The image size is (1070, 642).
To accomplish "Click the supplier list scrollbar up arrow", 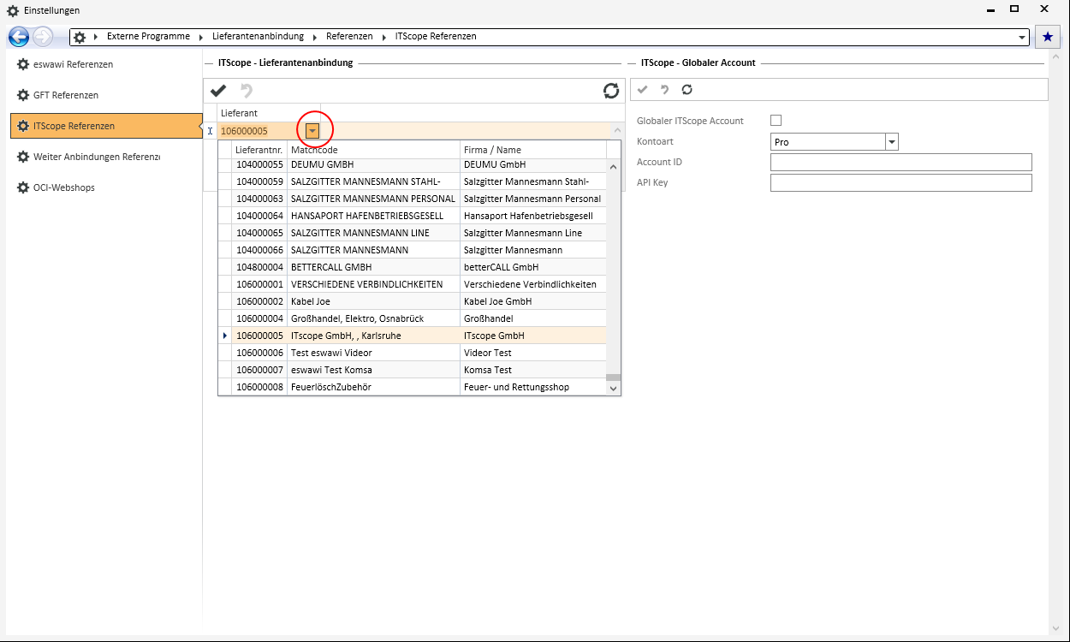I will click(x=613, y=168).
